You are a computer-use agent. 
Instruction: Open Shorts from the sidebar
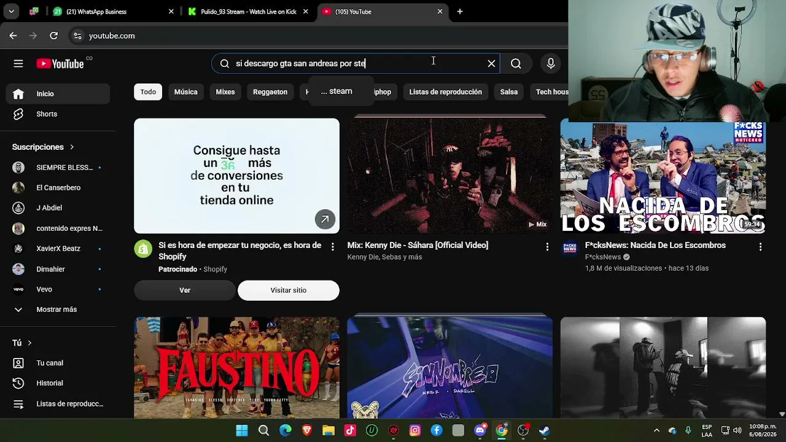coord(58,114)
